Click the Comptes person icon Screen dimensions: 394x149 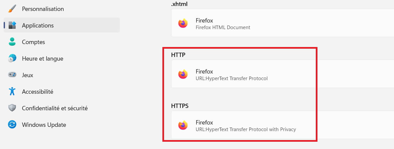12,42
